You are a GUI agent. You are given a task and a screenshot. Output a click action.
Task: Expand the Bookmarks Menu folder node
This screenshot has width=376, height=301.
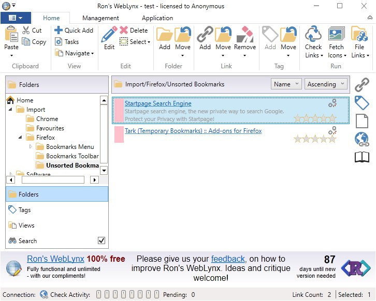(31, 146)
